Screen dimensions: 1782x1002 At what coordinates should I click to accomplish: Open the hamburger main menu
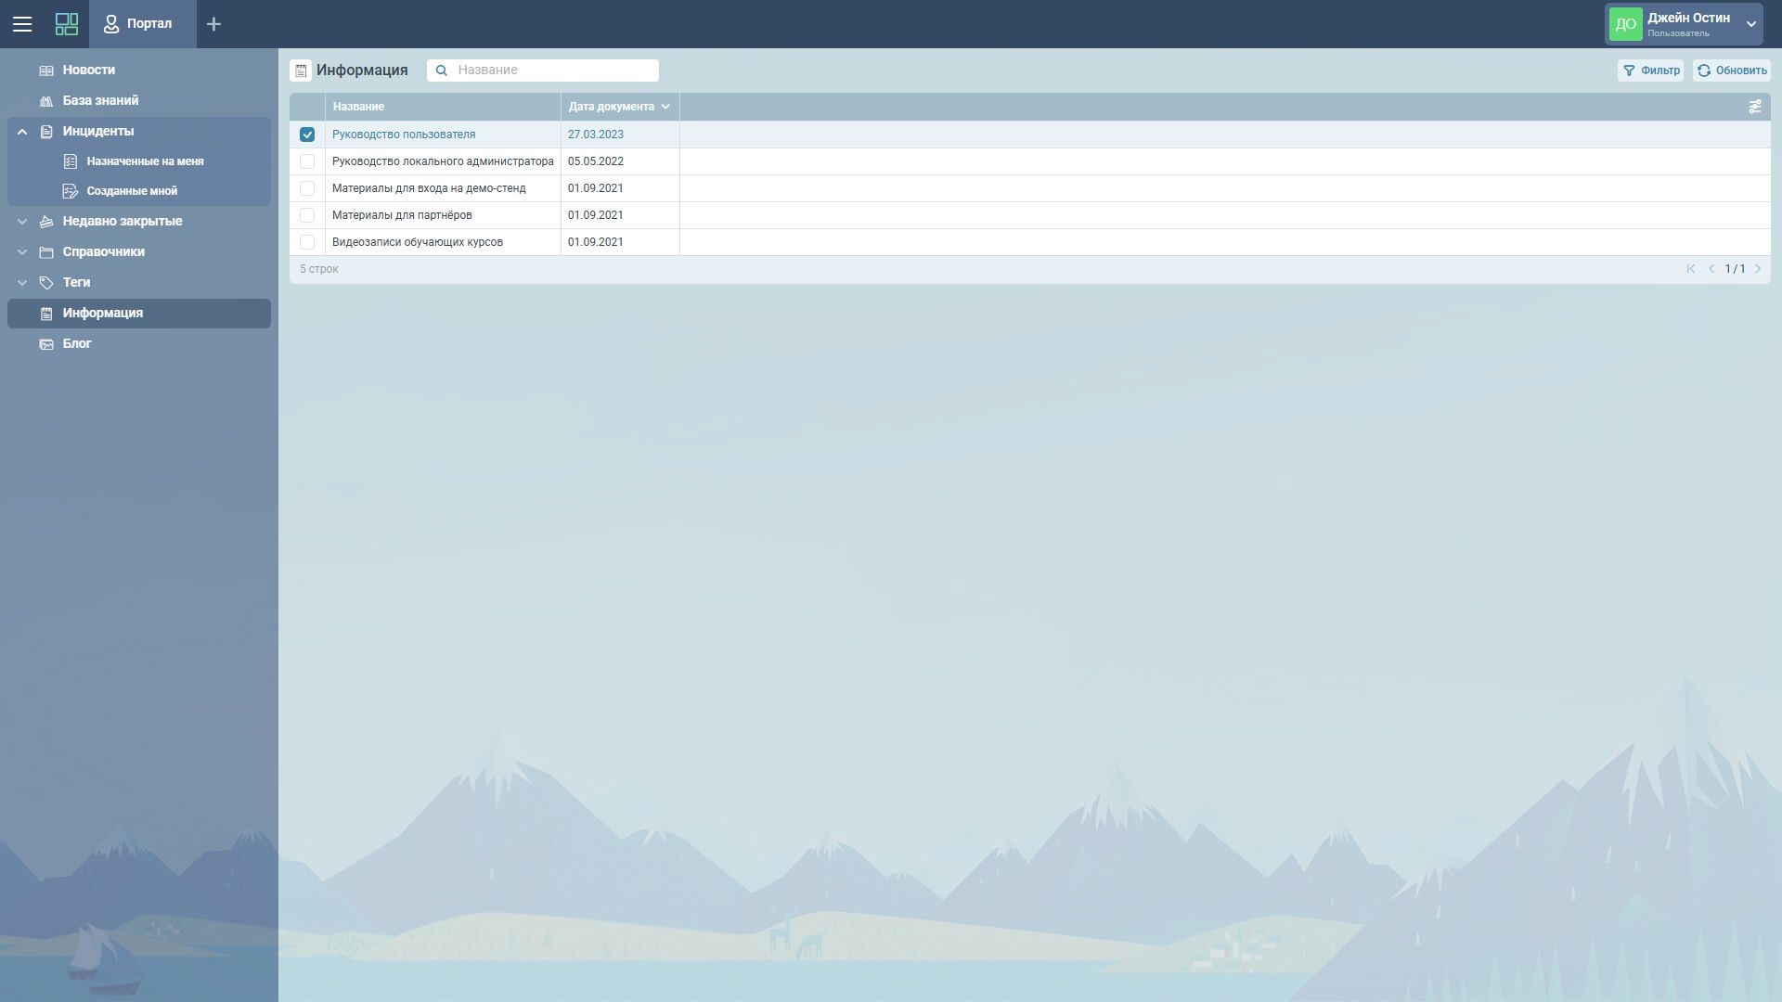click(22, 24)
